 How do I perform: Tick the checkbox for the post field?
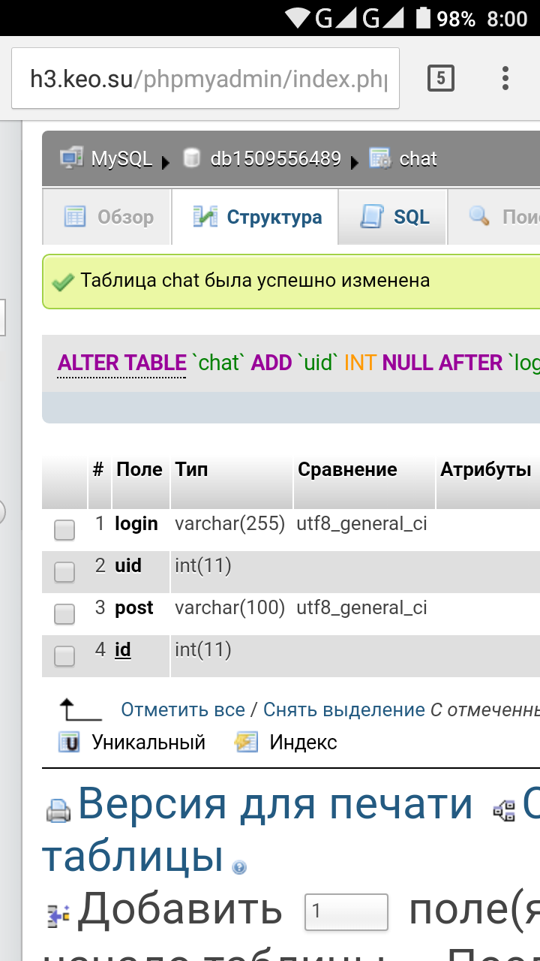(64, 614)
